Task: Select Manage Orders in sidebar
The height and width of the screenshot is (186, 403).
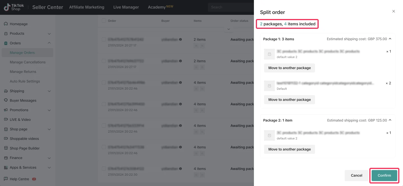Action: [x=27, y=53]
